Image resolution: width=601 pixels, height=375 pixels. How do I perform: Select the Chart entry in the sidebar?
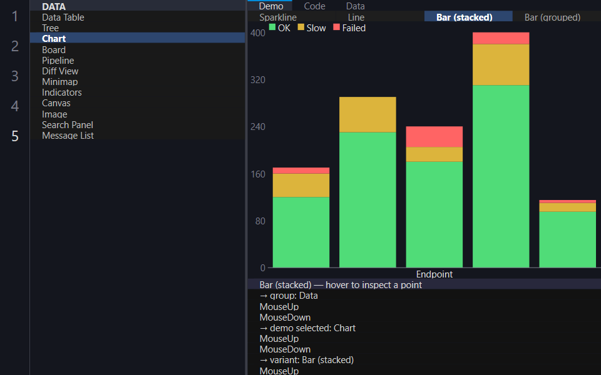(x=137, y=38)
